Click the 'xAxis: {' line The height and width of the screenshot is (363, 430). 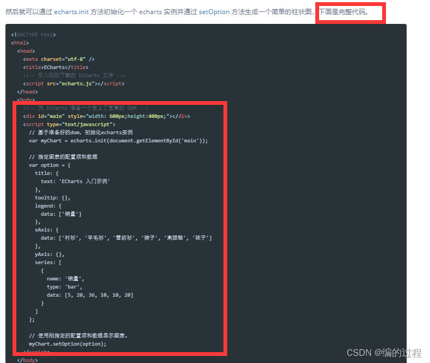pos(47,230)
